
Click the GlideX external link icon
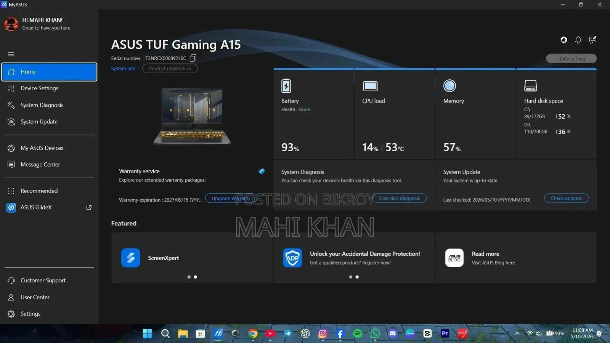point(89,207)
